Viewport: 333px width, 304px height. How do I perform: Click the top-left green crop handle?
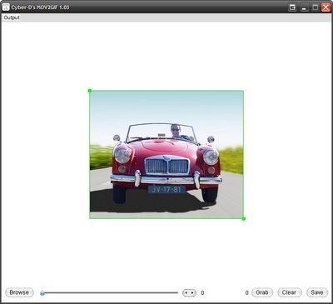90,91
